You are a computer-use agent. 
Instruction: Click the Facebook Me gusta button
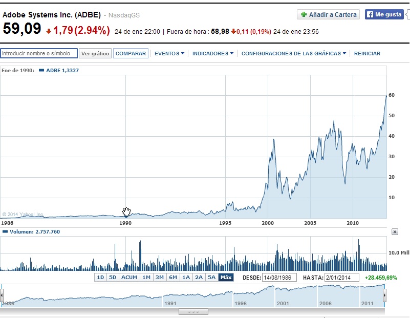coord(384,14)
